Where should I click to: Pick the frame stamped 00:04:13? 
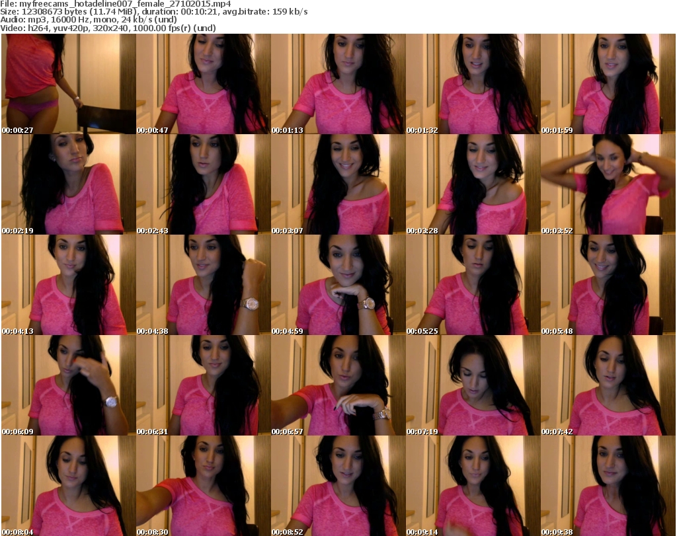[x=69, y=285]
